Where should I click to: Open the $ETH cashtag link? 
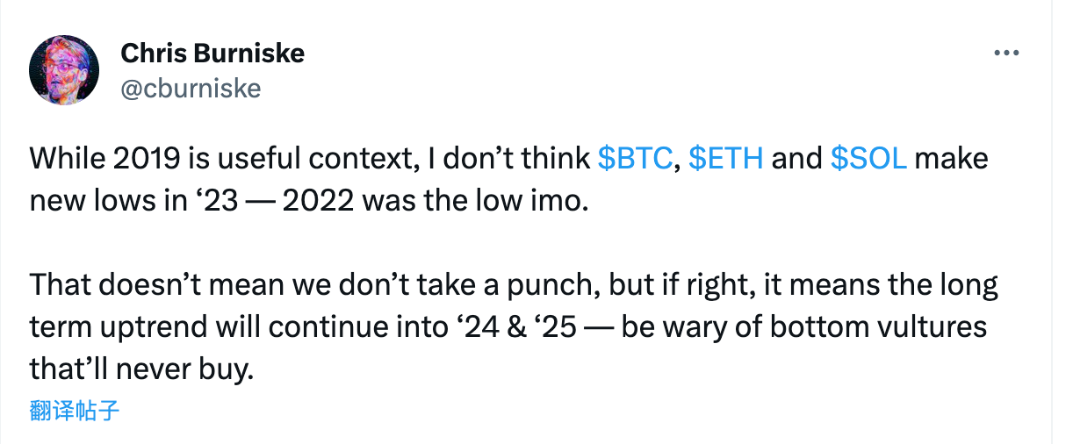point(725,158)
